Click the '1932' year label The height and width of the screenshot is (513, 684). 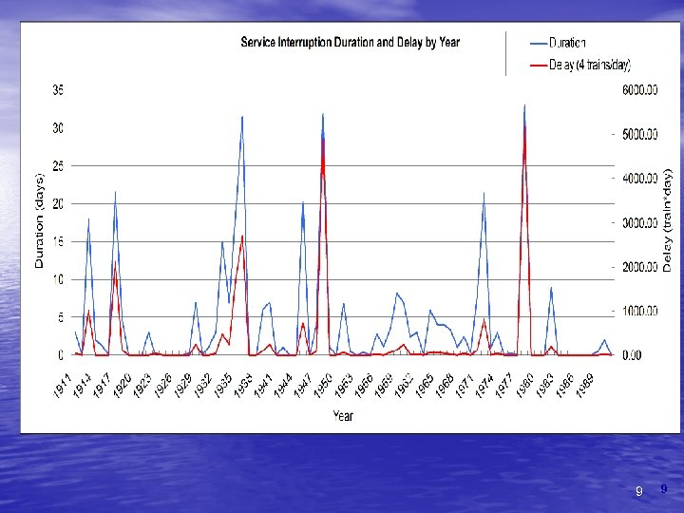coord(203,386)
